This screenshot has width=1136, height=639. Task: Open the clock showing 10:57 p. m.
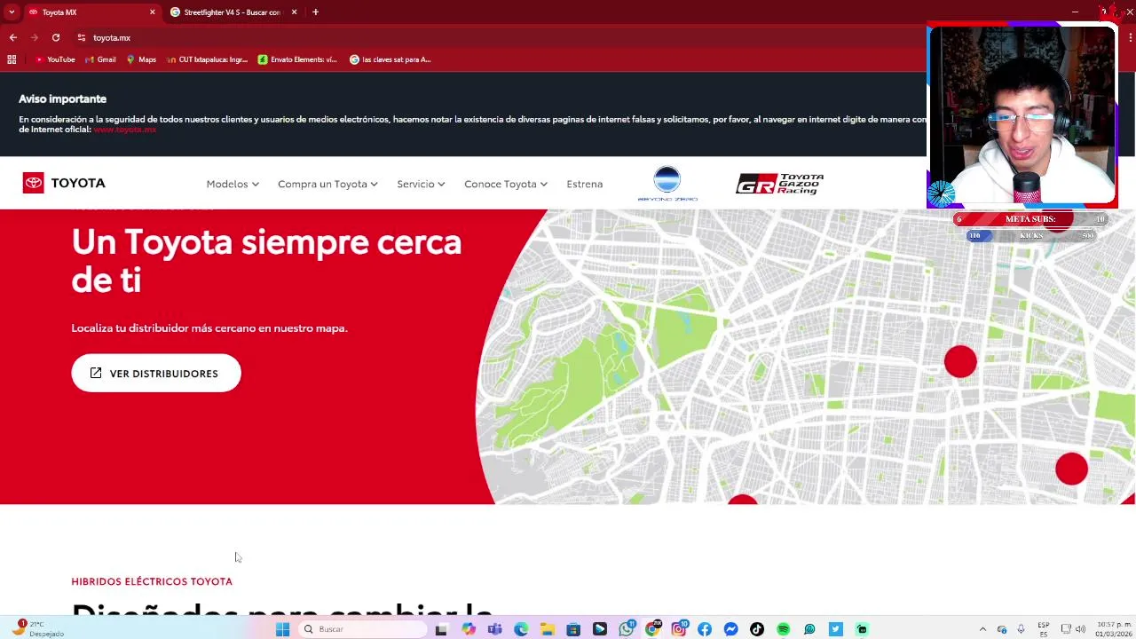[1113, 629]
